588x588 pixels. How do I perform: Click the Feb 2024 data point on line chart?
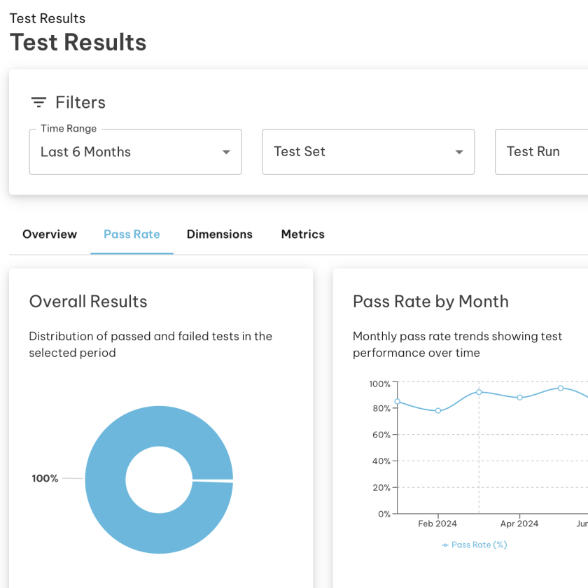point(438,411)
